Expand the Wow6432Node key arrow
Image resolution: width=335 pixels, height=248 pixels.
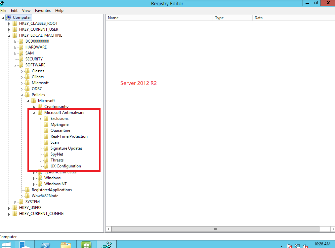coord(21,196)
